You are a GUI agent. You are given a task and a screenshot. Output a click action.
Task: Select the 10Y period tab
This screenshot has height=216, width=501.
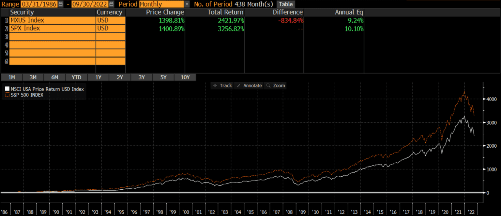(x=185, y=77)
